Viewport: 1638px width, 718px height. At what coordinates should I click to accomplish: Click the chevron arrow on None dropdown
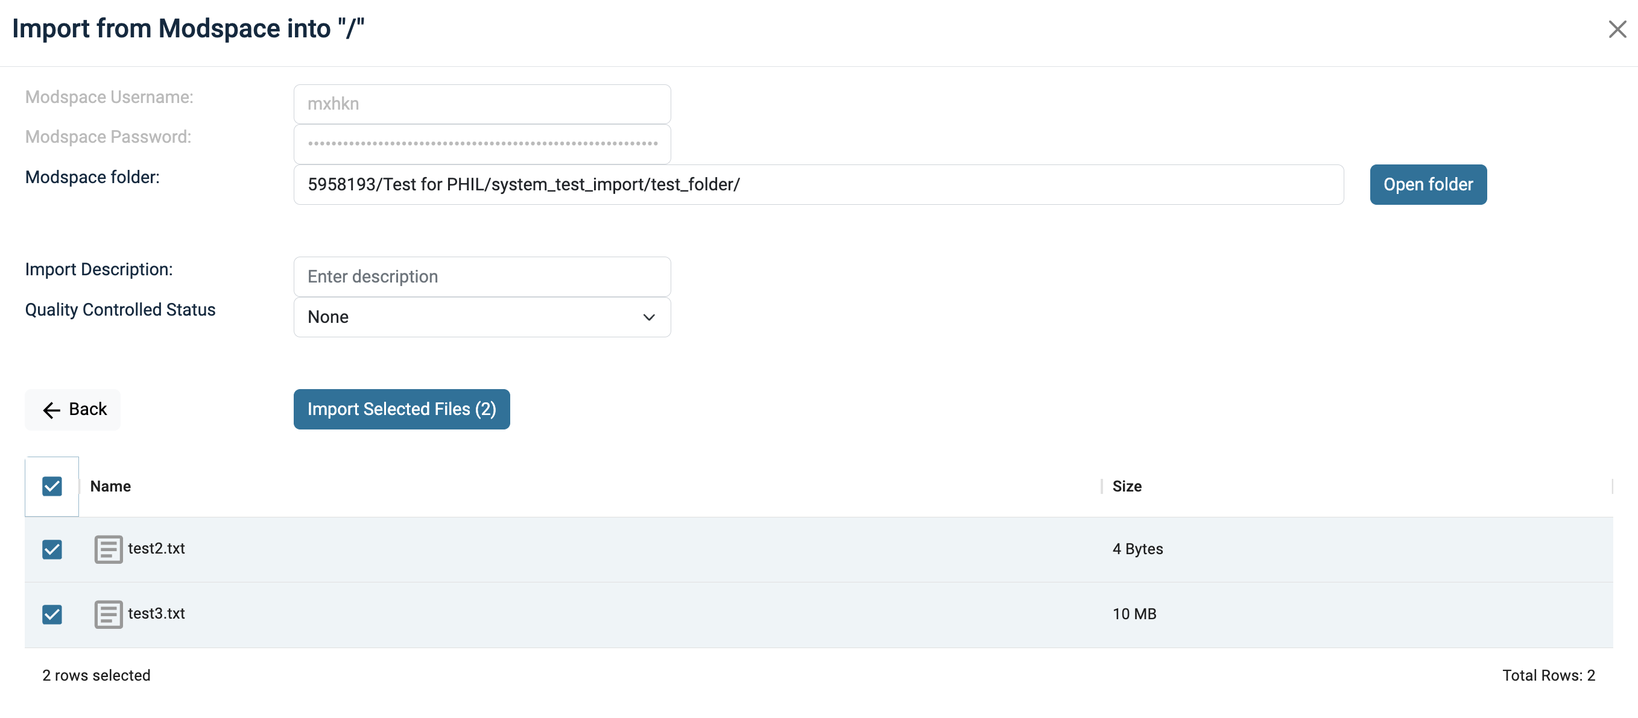(x=648, y=317)
